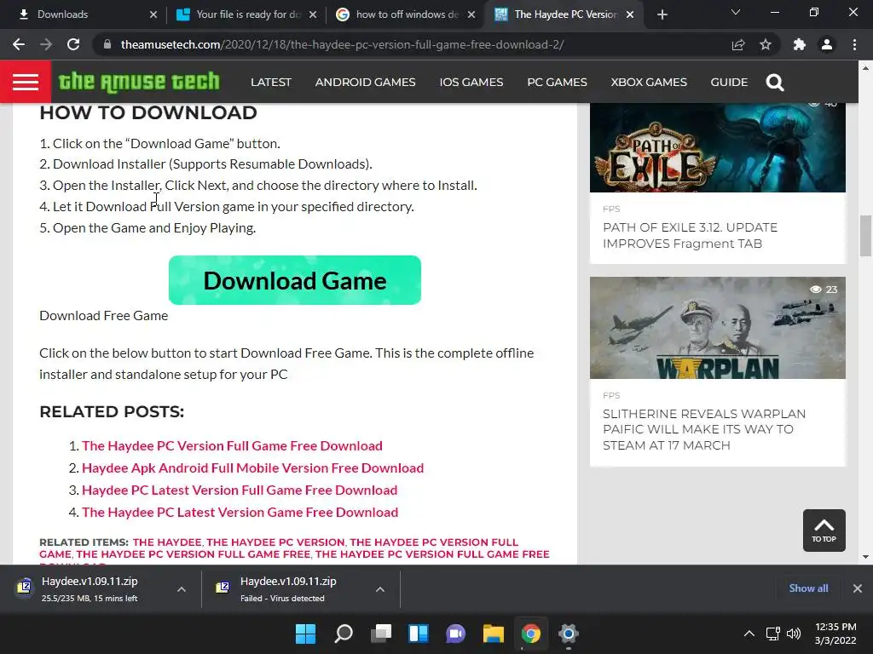The width and height of the screenshot is (873, 654).
Task: Open the volume control in tray
Action: (794, 634)
